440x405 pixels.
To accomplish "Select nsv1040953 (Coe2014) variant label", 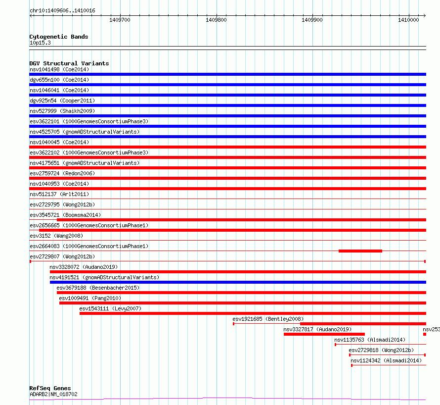I will point(59,184).
